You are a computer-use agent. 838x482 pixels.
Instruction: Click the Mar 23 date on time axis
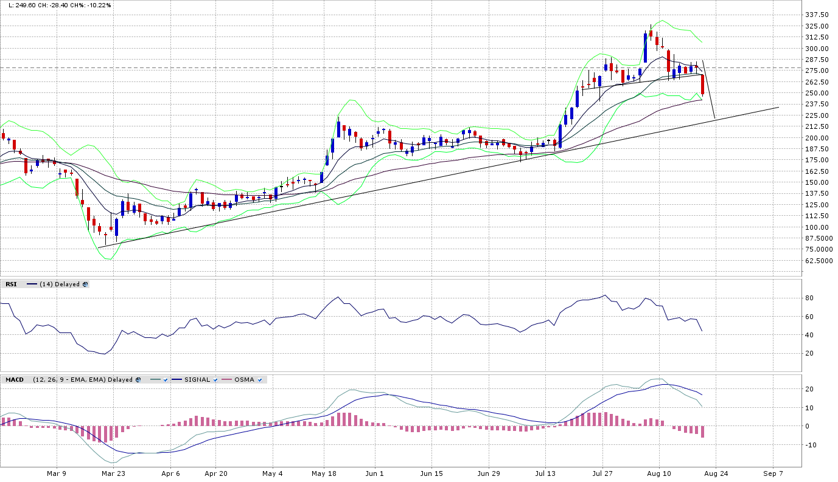click(x=113, y=473)
